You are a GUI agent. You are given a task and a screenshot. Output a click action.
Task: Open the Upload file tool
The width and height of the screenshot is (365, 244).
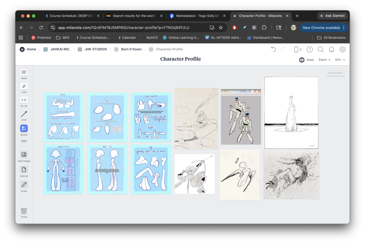pyautogui.click(x=24, y=170)
